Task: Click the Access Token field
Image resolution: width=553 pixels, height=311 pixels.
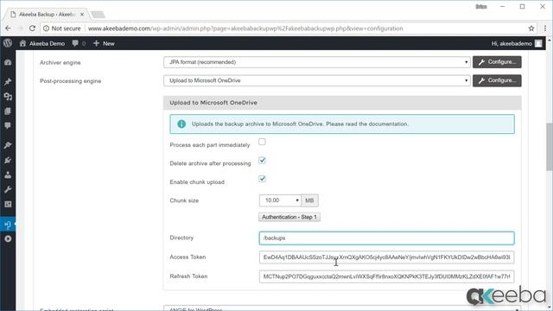Action: (x=386, y=257)
